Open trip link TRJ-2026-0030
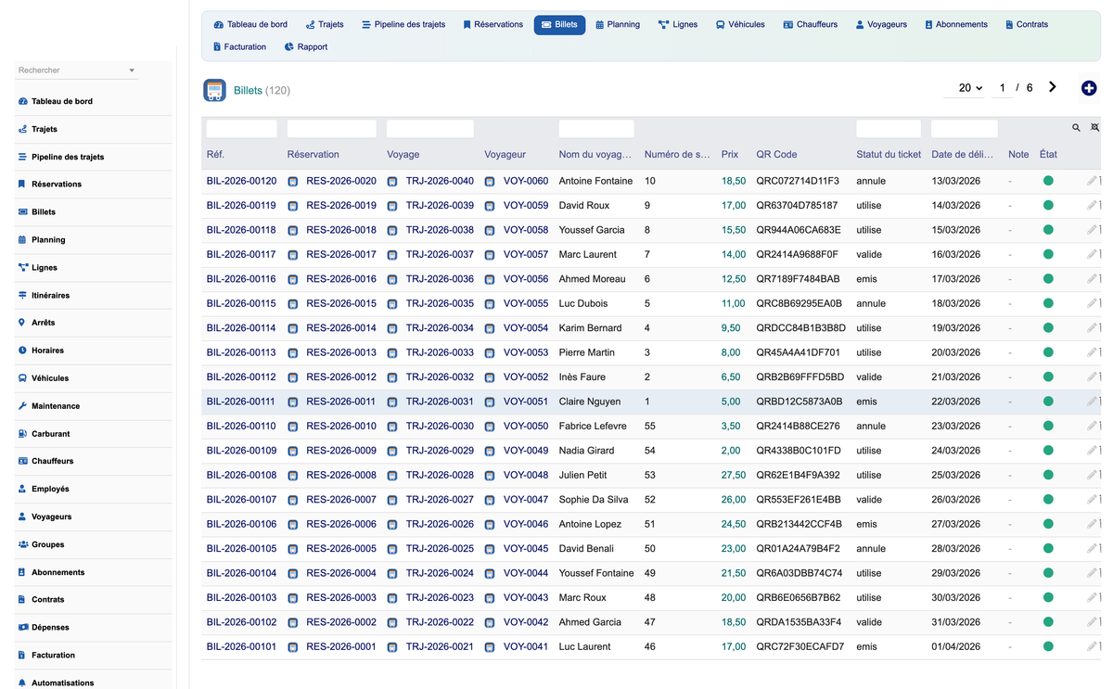 [440, 427]
